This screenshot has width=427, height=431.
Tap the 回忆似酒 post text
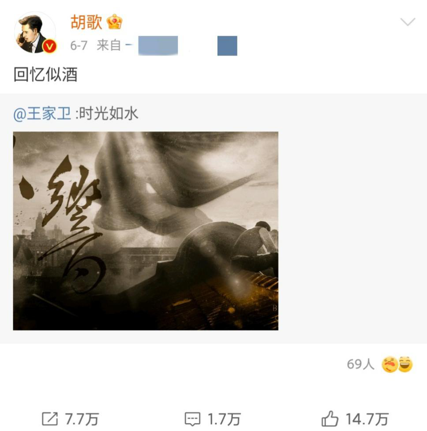point(46,74)
